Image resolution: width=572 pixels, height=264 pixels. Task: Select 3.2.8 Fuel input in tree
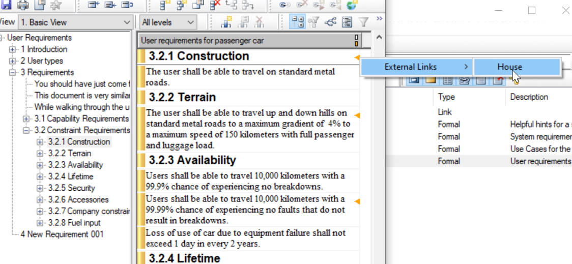point(74,223)
